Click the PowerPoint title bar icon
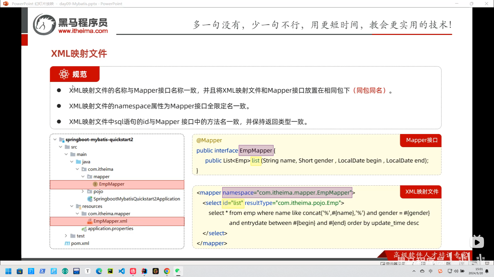Image resolution: width=494 pixels, height=277 pixels. click(x=6, y=4)
